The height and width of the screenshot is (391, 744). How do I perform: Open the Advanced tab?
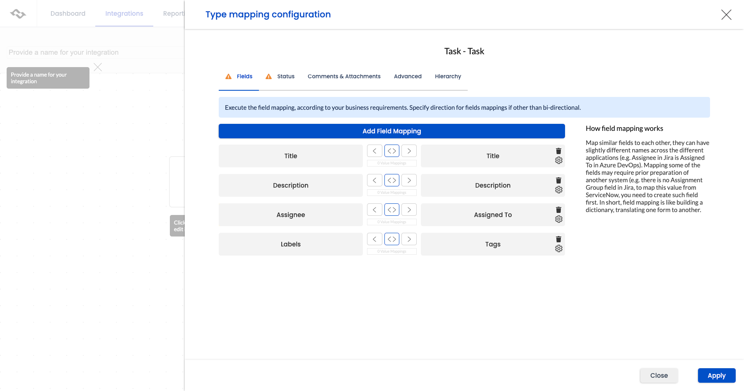coord(408,77)
